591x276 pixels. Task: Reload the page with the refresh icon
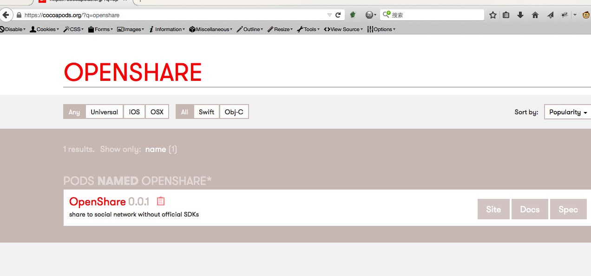(338, 15)
